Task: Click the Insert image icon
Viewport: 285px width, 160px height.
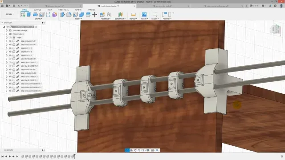Action: click(x=144, y=15)
